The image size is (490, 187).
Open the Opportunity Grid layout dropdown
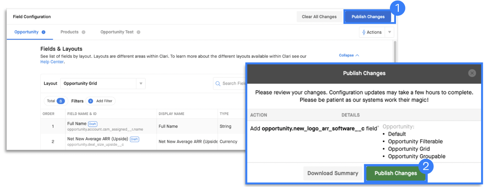click(x=103, y=83)
